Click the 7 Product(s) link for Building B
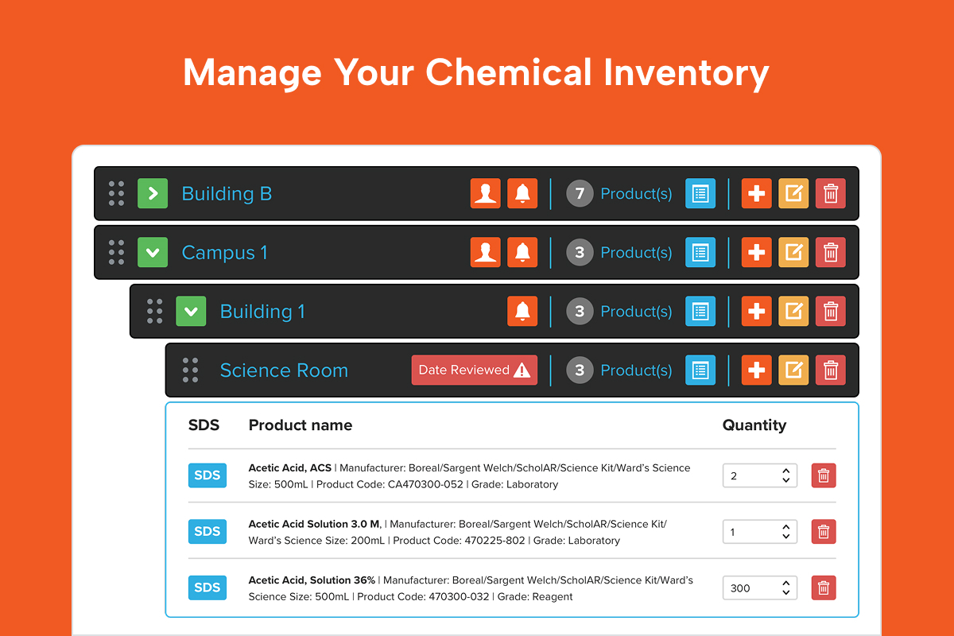Image resolution: width=954 pixels, height=636 pixels. 635,193
